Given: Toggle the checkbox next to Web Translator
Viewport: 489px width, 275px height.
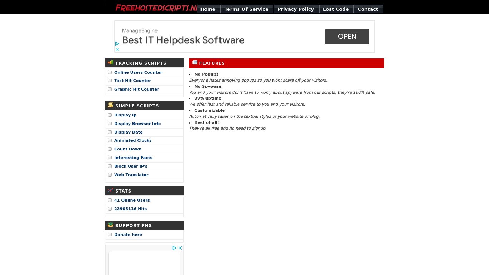Looking at the screenshot, I should (110, 175).
